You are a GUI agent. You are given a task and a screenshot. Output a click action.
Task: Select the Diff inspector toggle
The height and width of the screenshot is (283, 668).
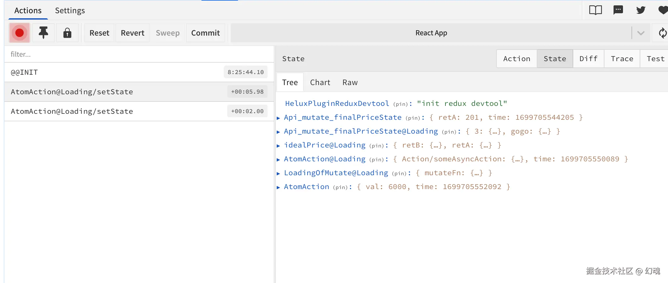[588, 59]
